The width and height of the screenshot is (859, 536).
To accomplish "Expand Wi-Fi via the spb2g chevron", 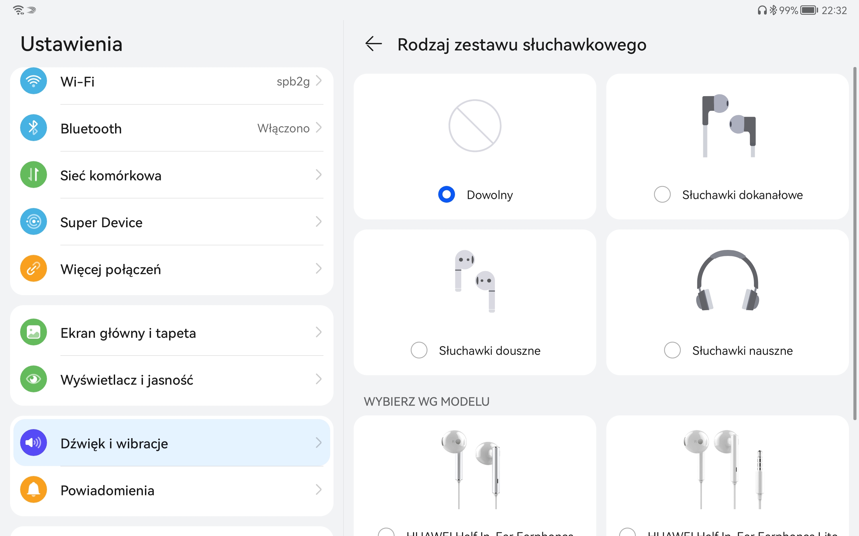I will [319, 81].
